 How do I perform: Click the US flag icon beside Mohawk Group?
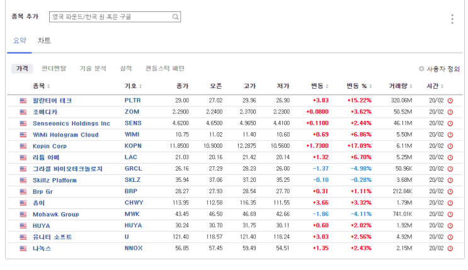tap(23, 214)
